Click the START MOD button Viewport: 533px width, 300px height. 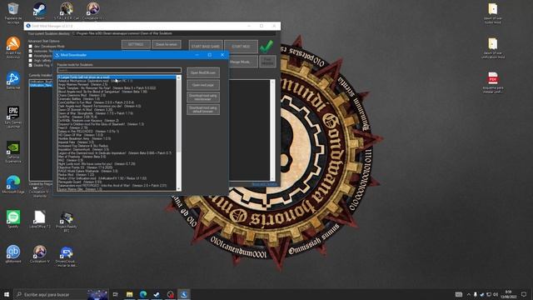pos(241,47)
